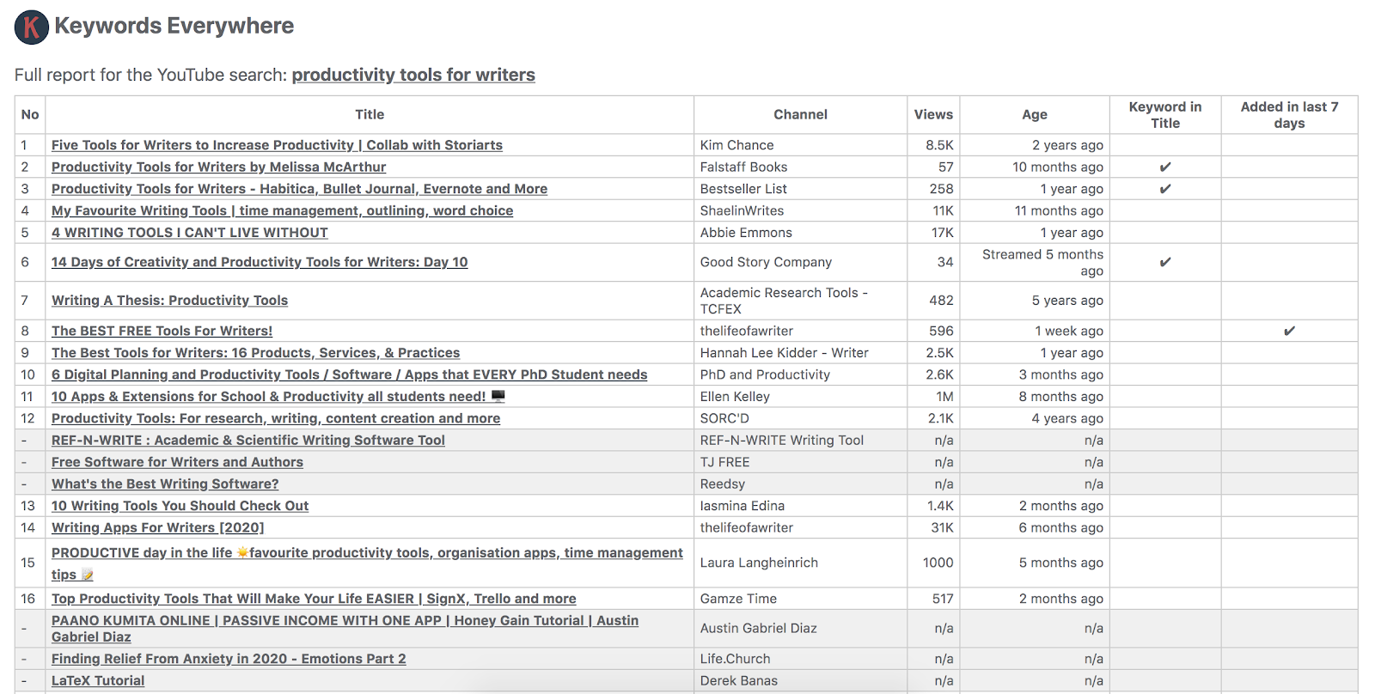Click the 'Title' column header

pos(370,114)
